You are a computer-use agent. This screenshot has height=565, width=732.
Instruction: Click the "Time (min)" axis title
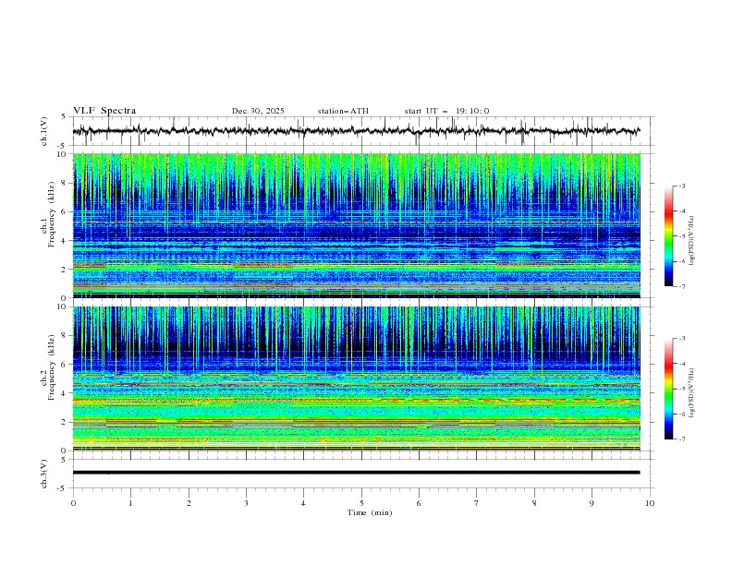click(x=370, y=512)
